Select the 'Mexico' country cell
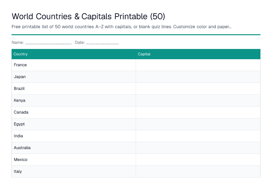Image resolution: width=272 pixels, height=192 pixels. 74,160
